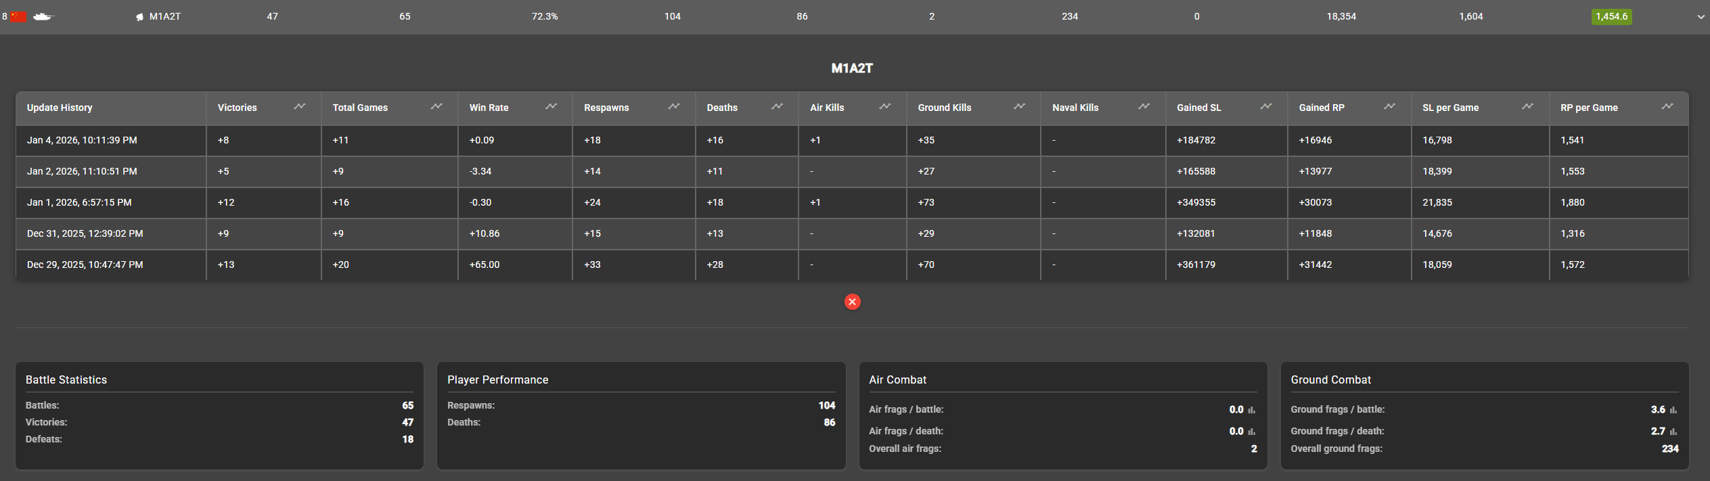View the Ground Kills trend graph icon

pyautogui.click(x=1019, y=107)
